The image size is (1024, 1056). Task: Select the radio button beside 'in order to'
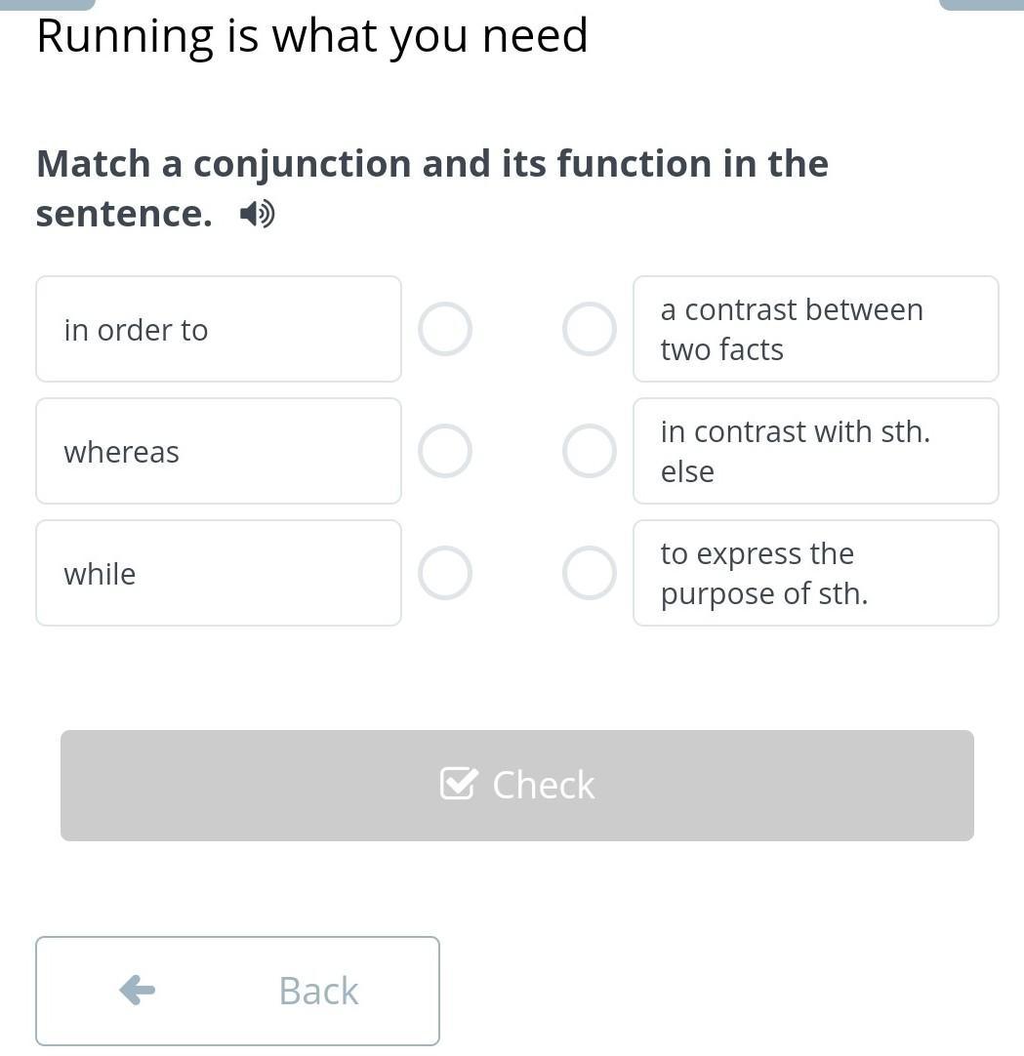click(x=444, y=329)
